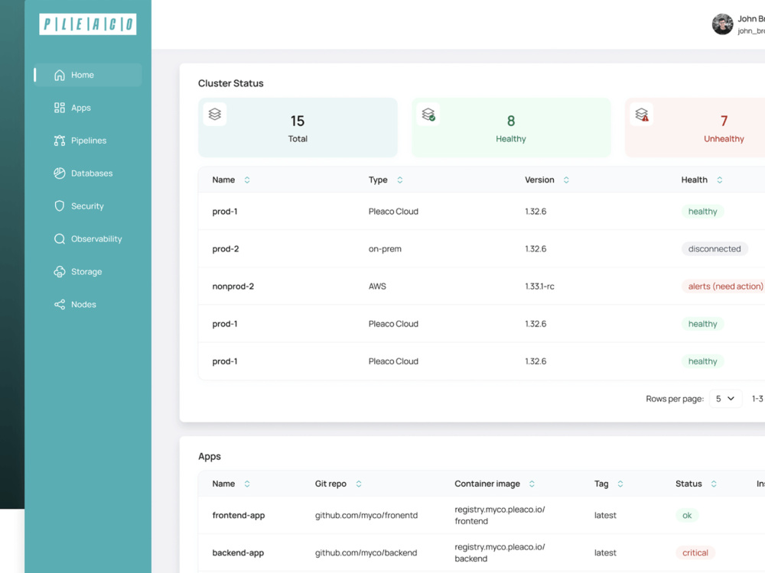Click the disconnected health badge
The image size is (765, 573).
715,249
